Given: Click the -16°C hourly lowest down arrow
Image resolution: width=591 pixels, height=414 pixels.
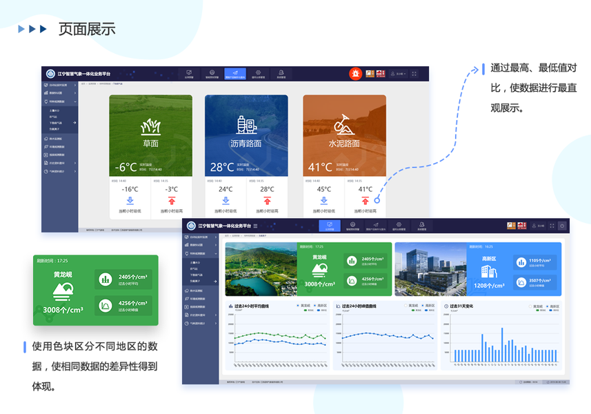Looking at the screenshot, I should pyautogui.click(x=130, y=201).
